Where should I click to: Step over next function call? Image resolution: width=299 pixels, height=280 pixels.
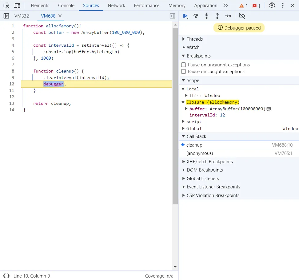pos(196,16)
